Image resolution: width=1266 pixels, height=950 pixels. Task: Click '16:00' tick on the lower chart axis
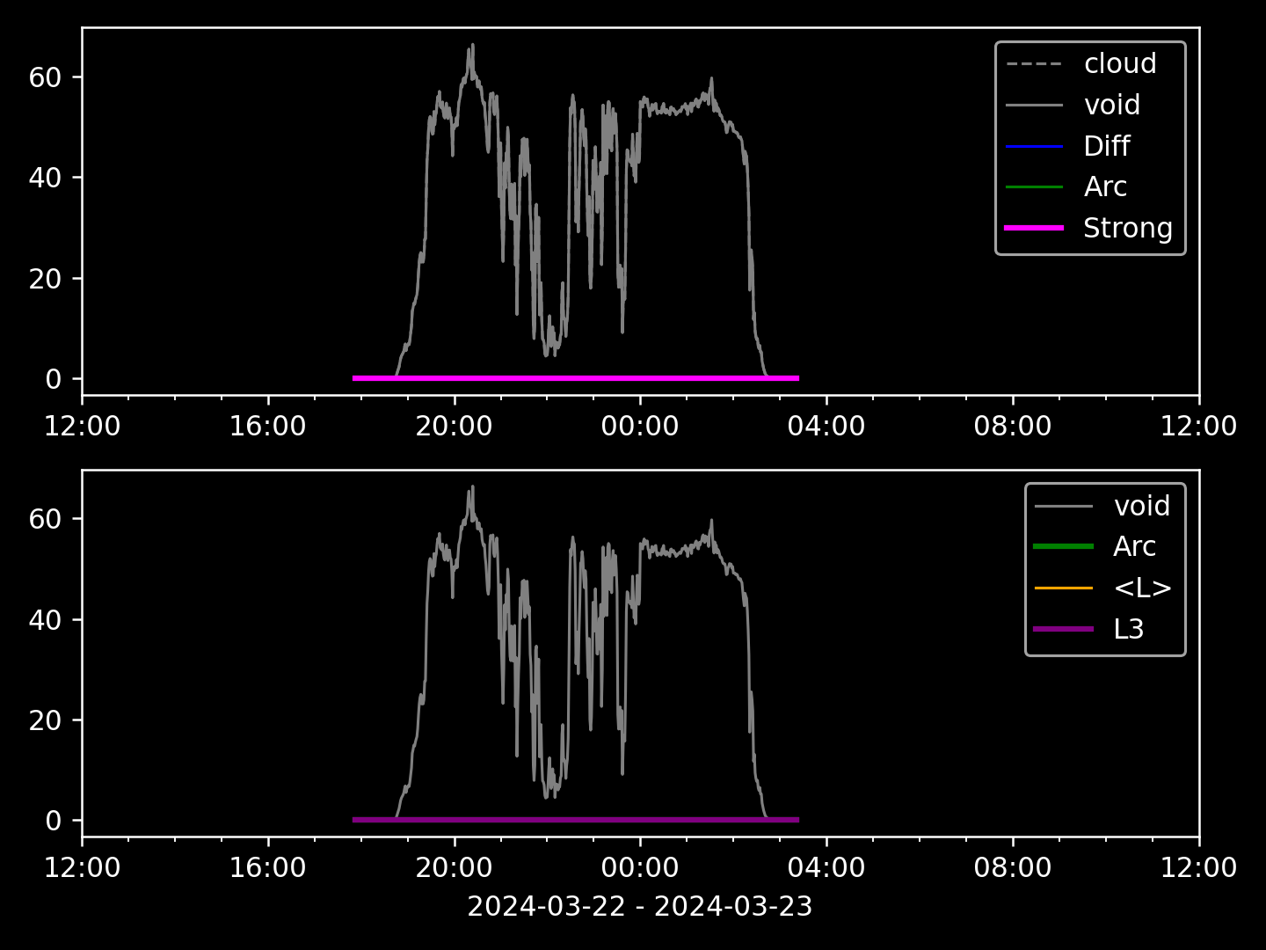267,867
